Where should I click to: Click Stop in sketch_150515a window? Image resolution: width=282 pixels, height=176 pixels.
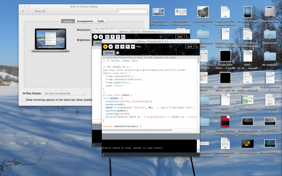(x=101, y=37)
